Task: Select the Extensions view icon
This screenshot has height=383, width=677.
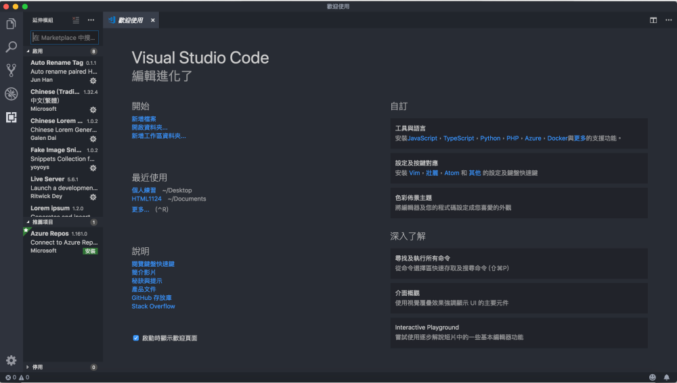Action: (12, 117)
